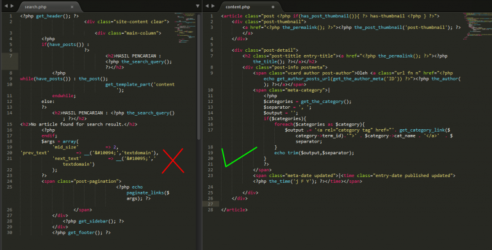
Task: Click 'get_author_posts_url' in content.php
Action: pyautogui.click(x=304, y=79)
